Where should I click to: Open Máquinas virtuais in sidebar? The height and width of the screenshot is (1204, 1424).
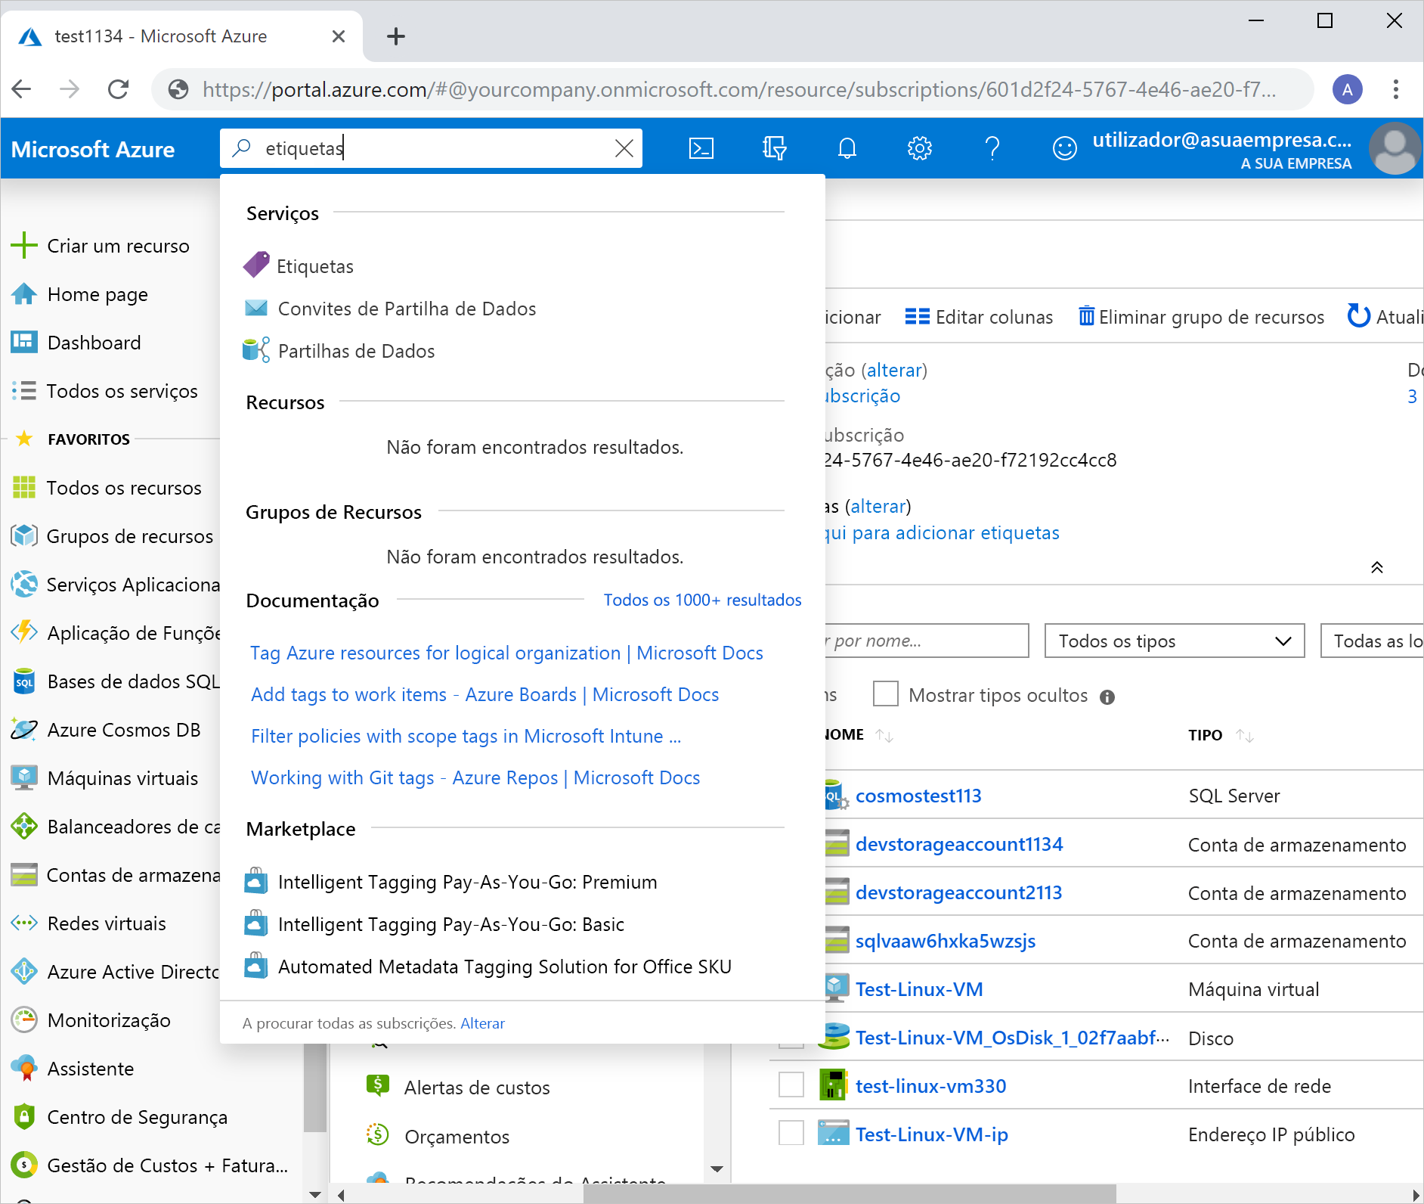[122, 778]
